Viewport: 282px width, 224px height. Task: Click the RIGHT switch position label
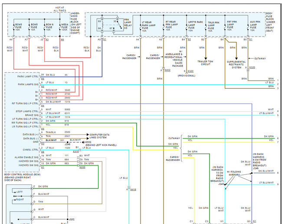point(20,200)
